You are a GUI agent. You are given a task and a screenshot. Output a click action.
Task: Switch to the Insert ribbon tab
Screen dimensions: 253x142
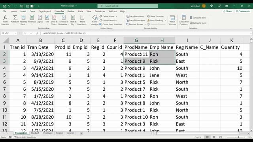(x=23, y=11)
